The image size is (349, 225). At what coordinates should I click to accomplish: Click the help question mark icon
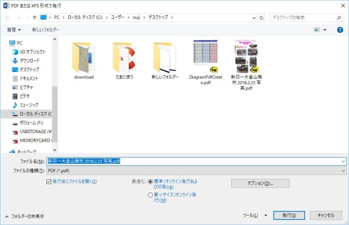(340, 30)
